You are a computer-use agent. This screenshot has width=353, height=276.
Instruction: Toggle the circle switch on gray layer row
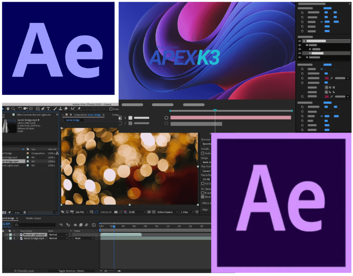click(x=166, y=123)
